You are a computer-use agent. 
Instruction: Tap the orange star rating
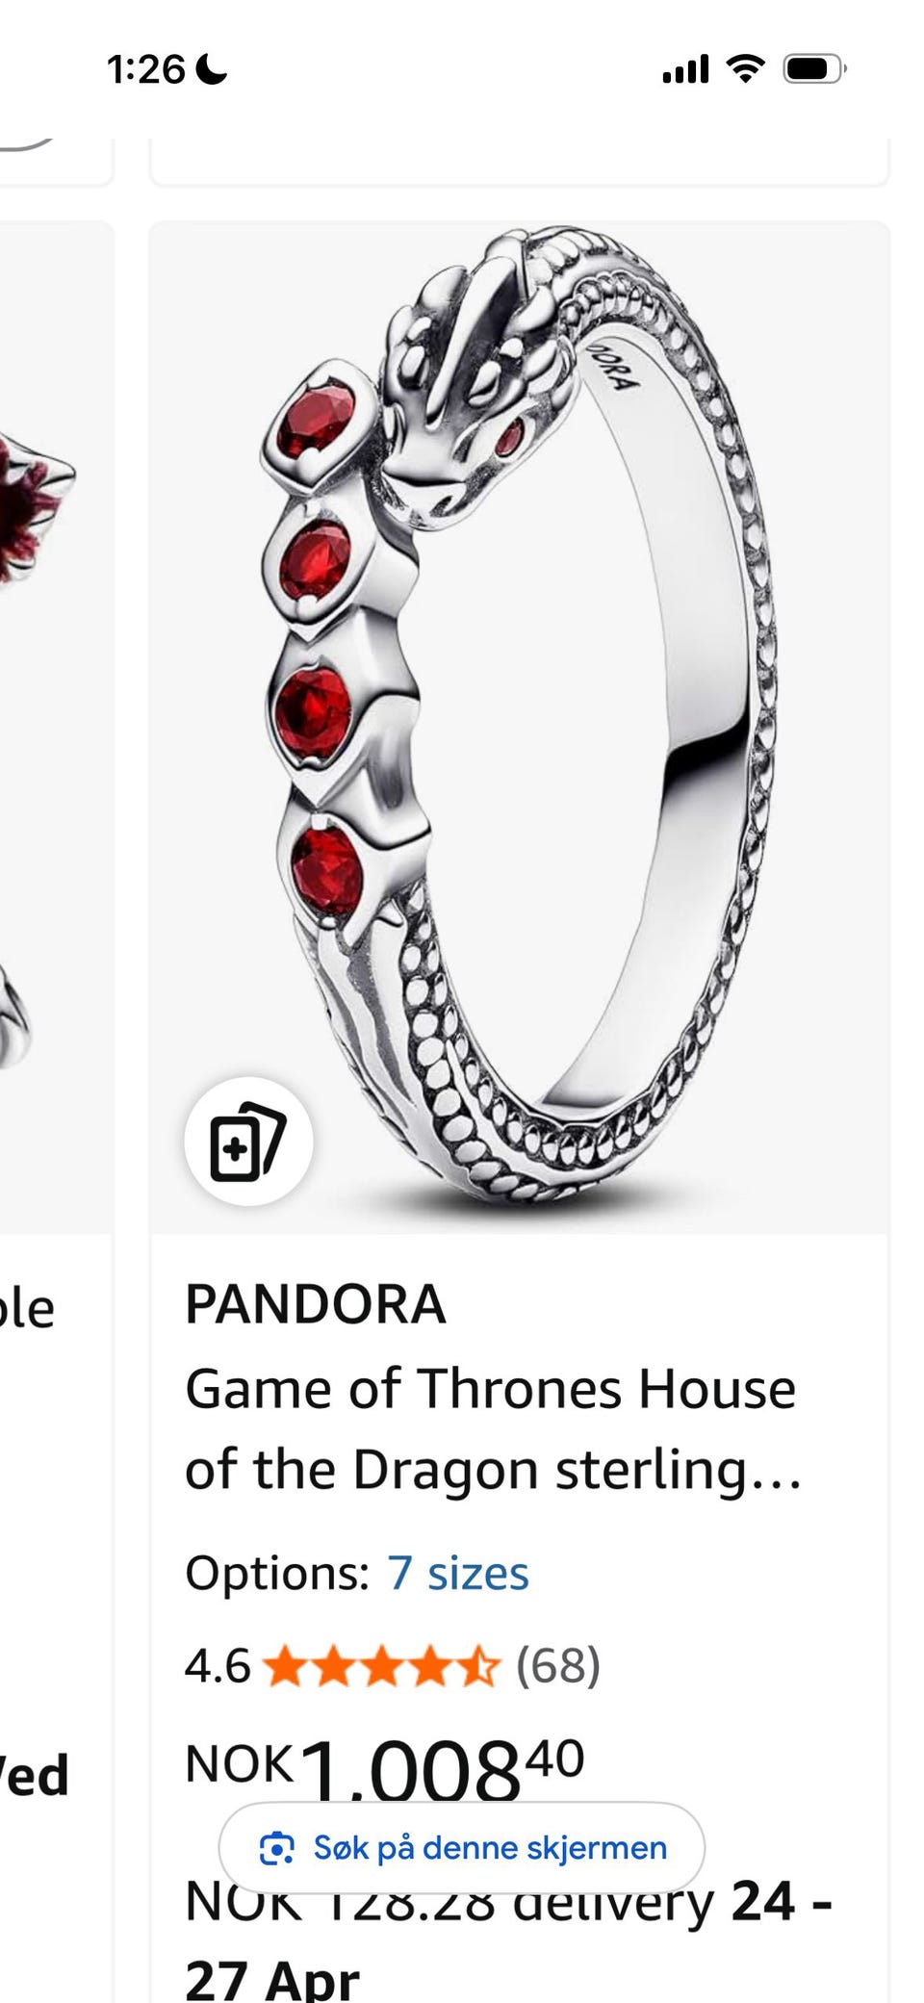[381, 1666]
